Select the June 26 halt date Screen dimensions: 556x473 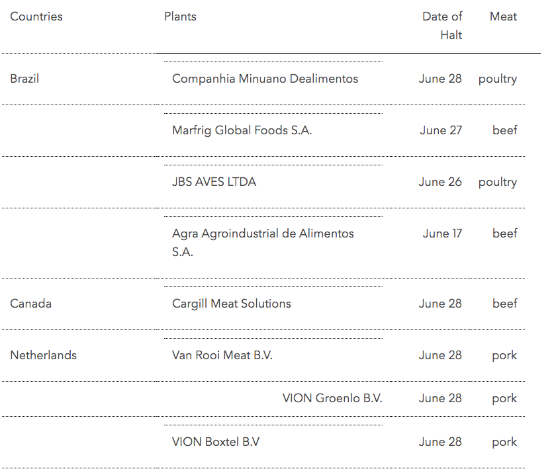click(440, 182)
